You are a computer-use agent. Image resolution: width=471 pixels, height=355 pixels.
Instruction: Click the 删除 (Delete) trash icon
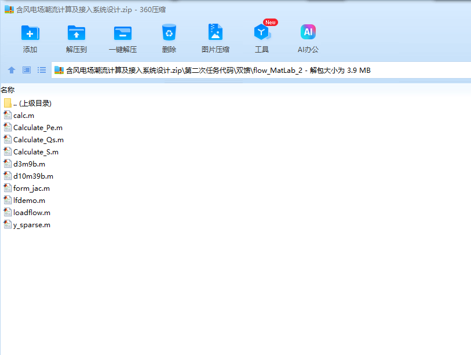coord(169,32)
